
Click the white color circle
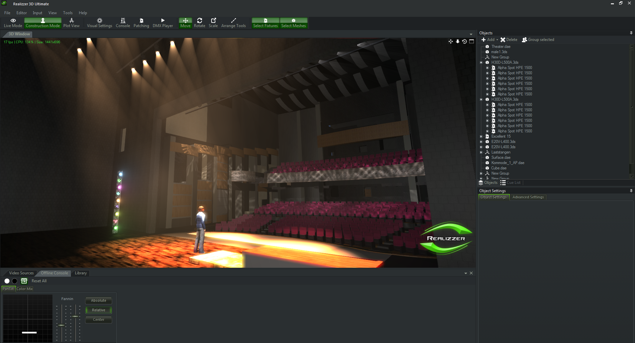point(7,281)
